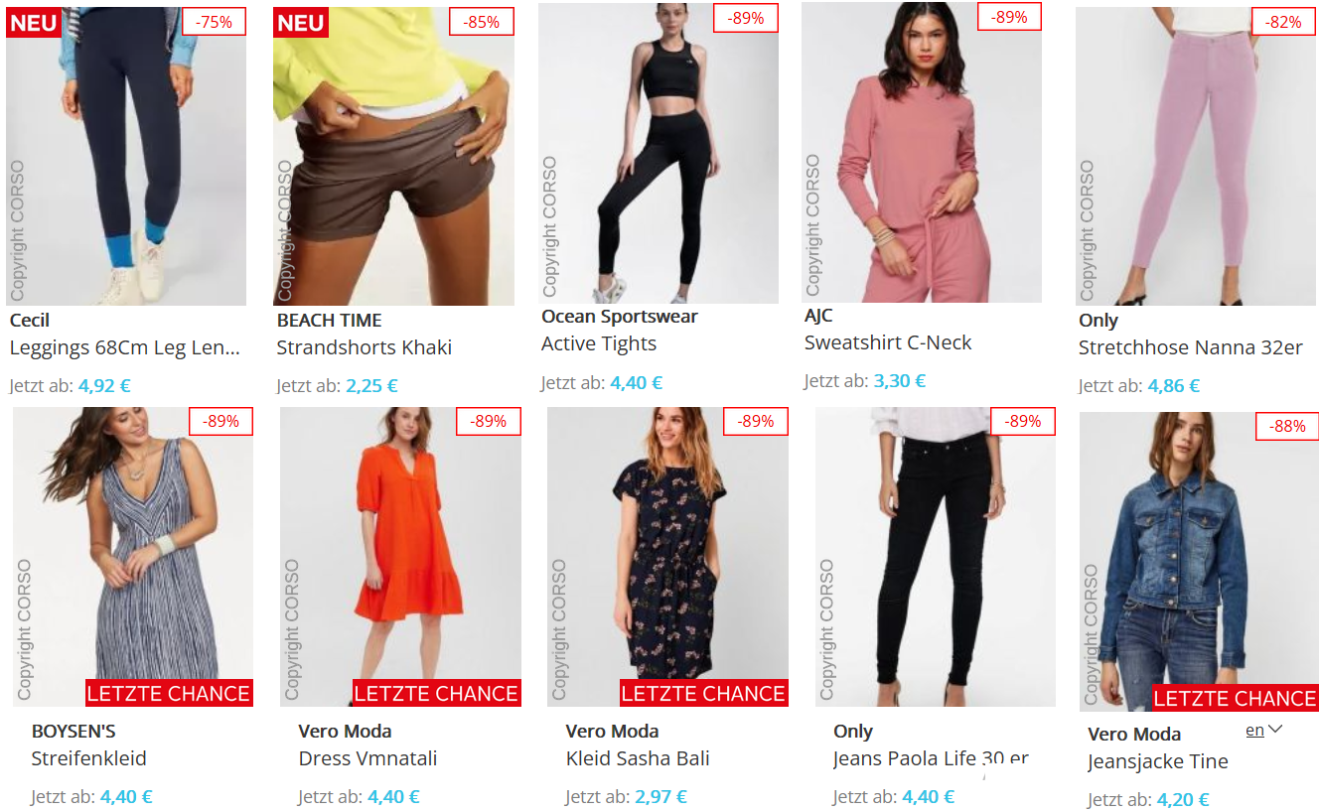1319x812 pixels.
Task: Click the NEU badge on Strandshorts Khaki
Action: pyautogui.click(x=301, y=22)
